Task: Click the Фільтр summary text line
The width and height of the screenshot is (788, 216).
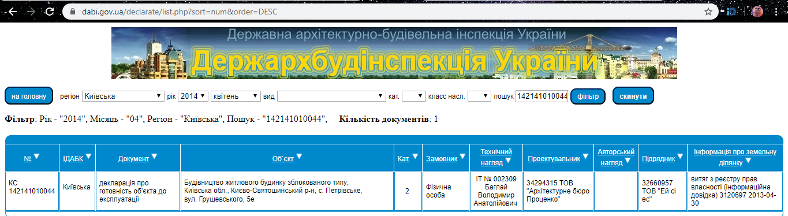Action: pos(166,119)
